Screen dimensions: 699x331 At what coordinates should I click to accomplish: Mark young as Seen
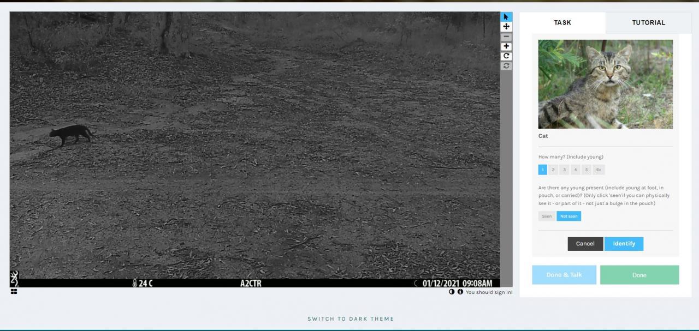point(547,216)
